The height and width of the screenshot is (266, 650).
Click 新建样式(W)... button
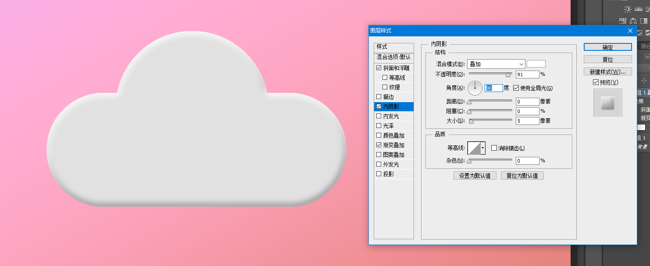click(608, 71)
